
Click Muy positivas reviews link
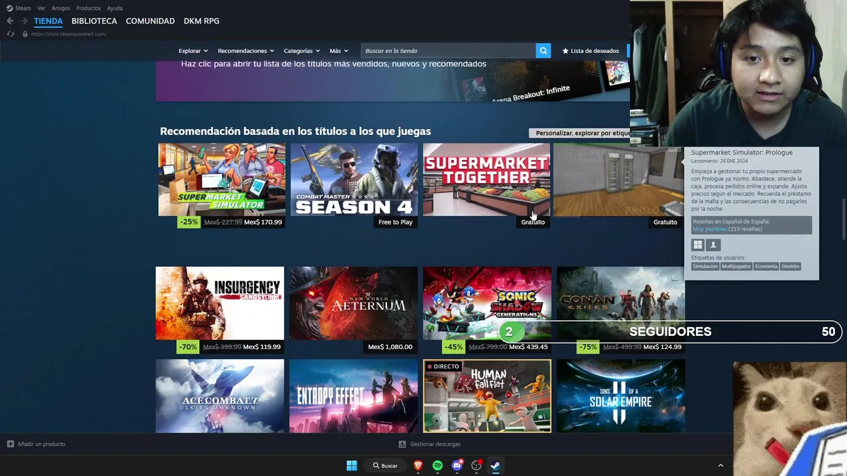709,229
